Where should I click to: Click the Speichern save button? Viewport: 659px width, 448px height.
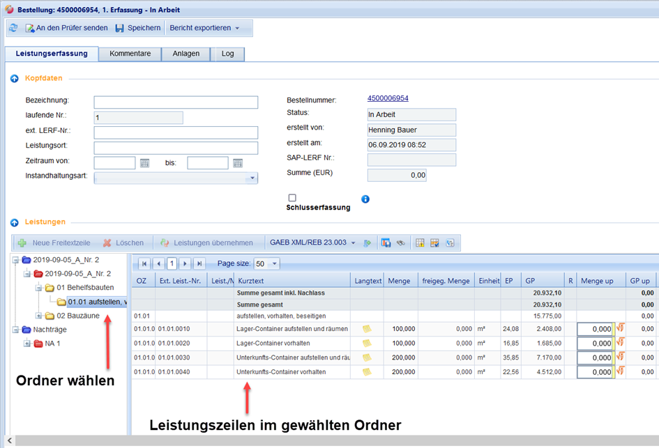click(x=137, y=28)
